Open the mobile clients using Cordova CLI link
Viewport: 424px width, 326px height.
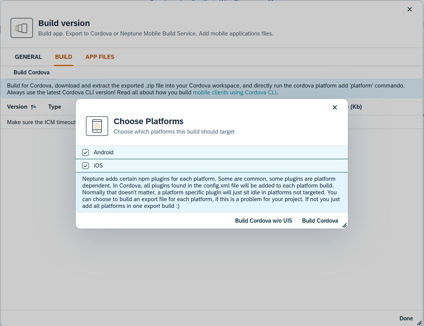coord(235,92)
